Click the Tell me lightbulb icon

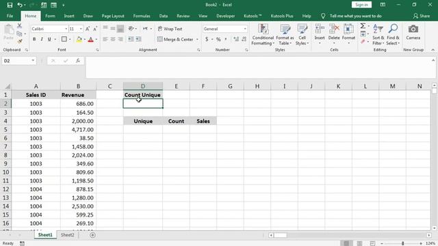click(x=323, y=16)
